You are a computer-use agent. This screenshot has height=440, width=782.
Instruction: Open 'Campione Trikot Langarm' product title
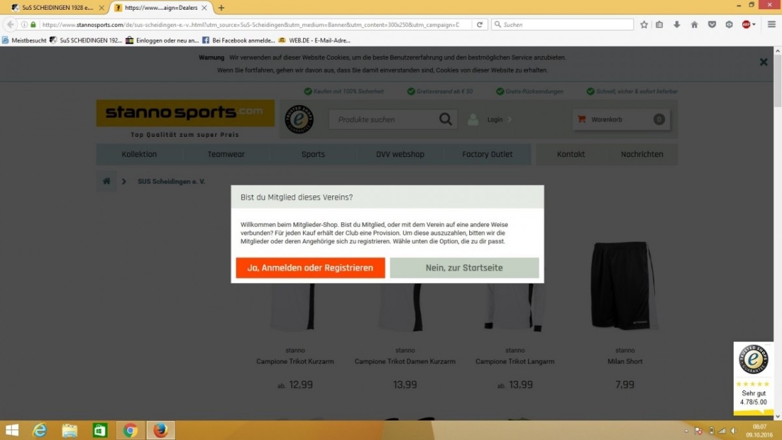515,361
